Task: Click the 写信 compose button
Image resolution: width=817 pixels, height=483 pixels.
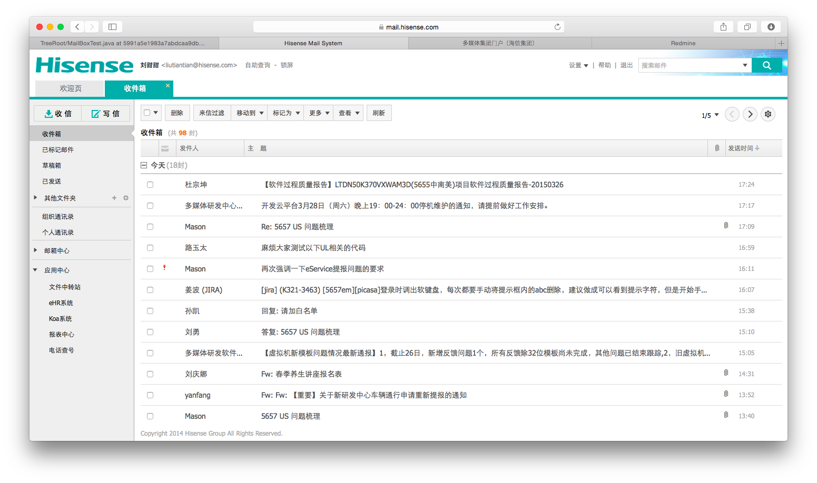Action: pyautogui.click(x=105, y=114)
